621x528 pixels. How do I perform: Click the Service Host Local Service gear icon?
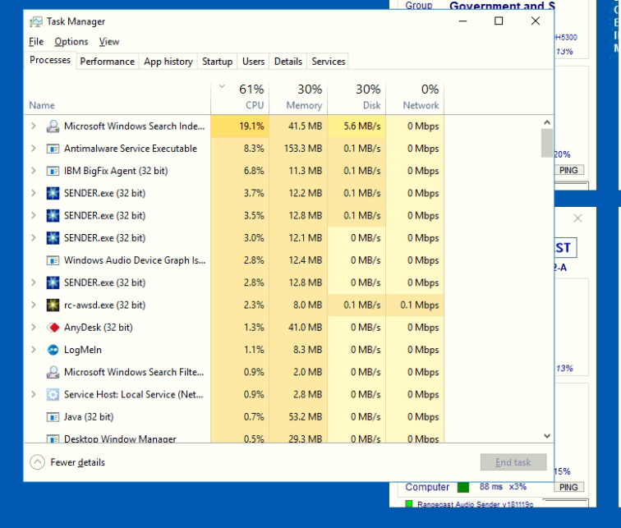pyautogui.click(x=53, y=395)
